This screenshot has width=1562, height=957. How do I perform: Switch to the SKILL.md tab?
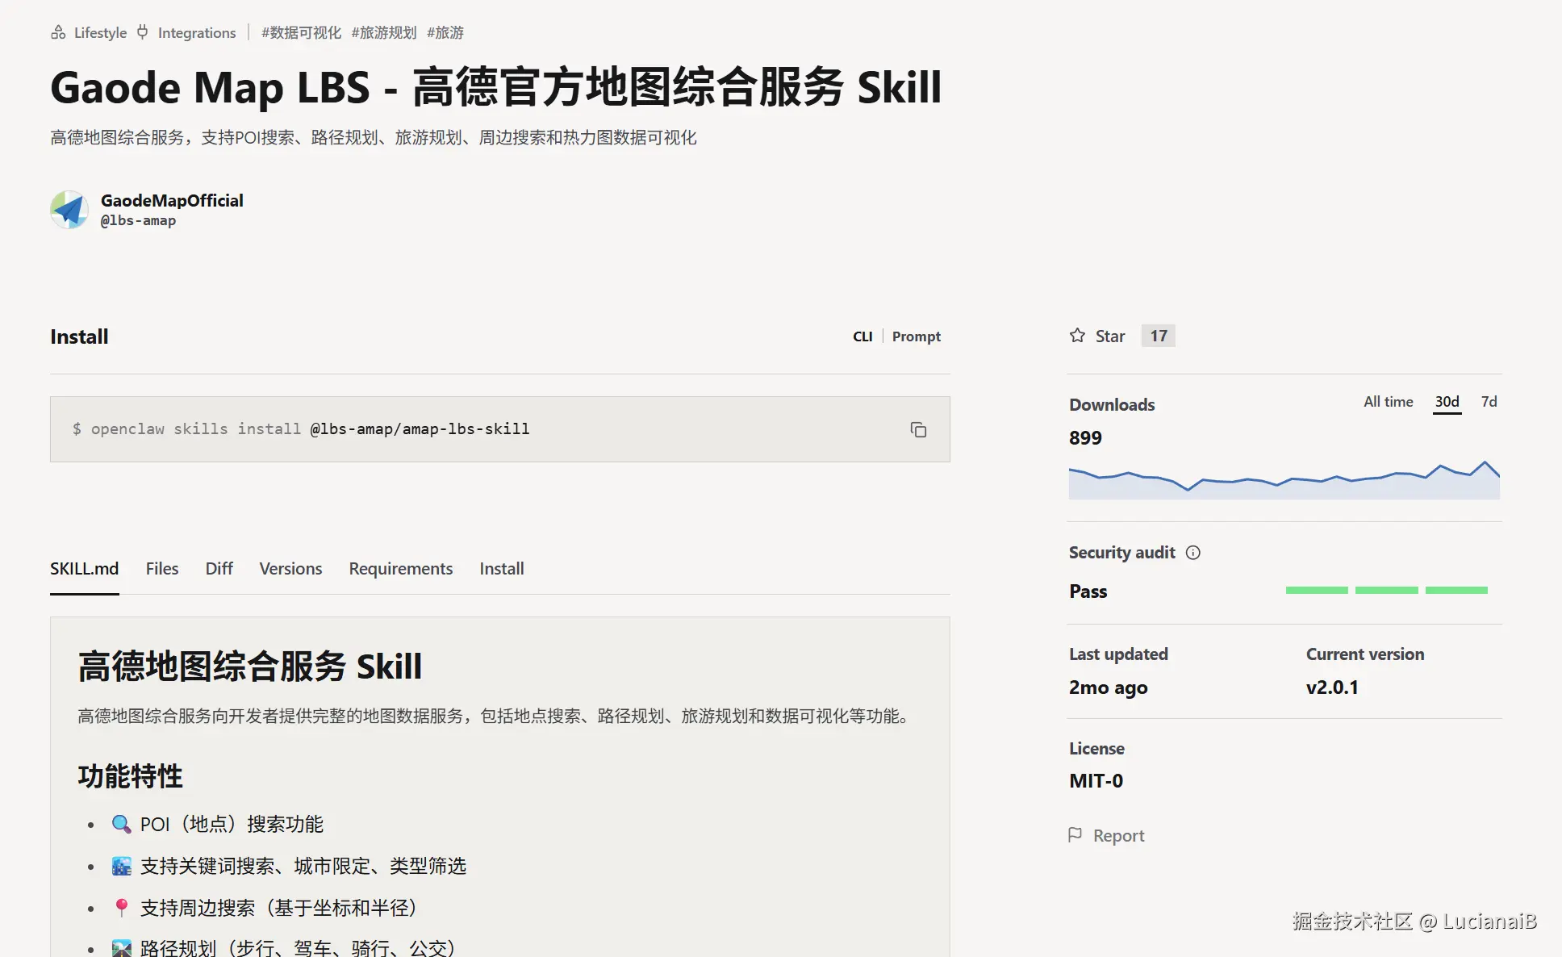click(84, 569)
